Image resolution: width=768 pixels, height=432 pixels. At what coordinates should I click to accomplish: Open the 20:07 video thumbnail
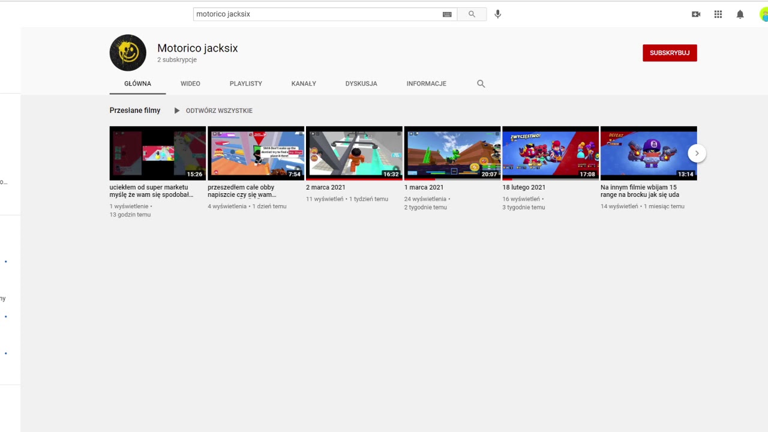coord(452,153)
